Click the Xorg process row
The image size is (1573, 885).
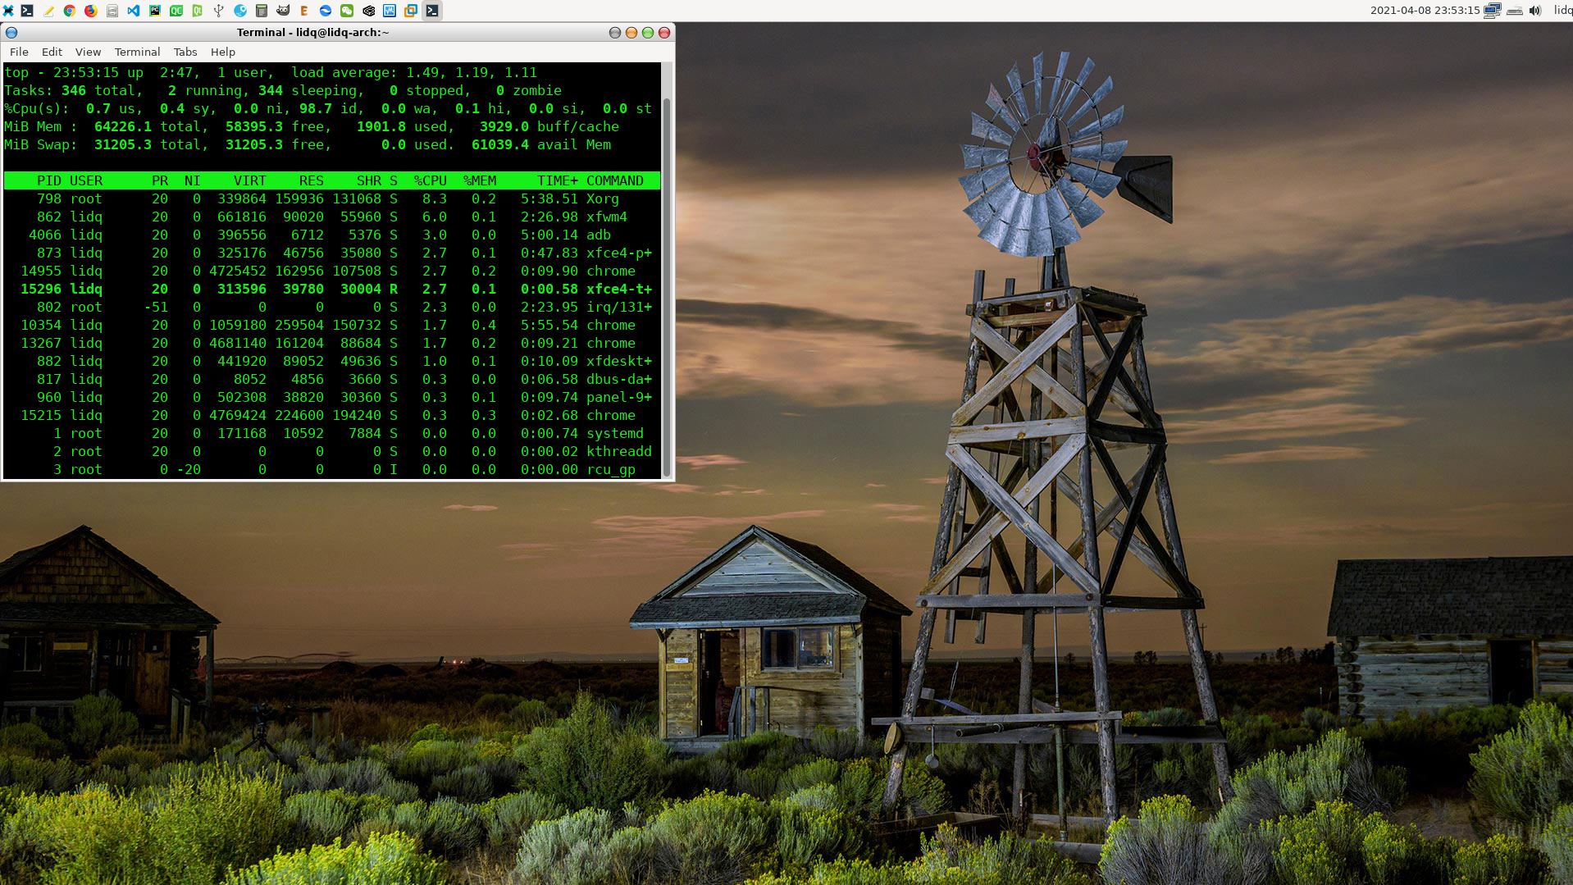tap(332, 198)
